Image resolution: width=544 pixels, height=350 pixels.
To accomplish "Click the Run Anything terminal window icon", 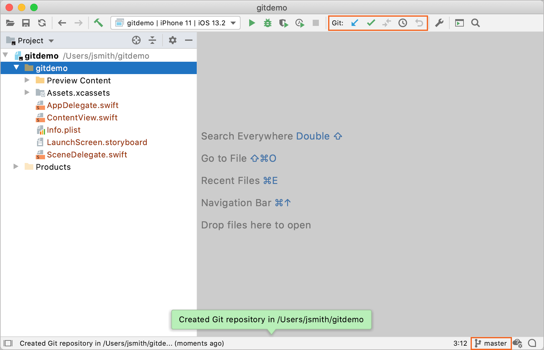I will (459, 23).
